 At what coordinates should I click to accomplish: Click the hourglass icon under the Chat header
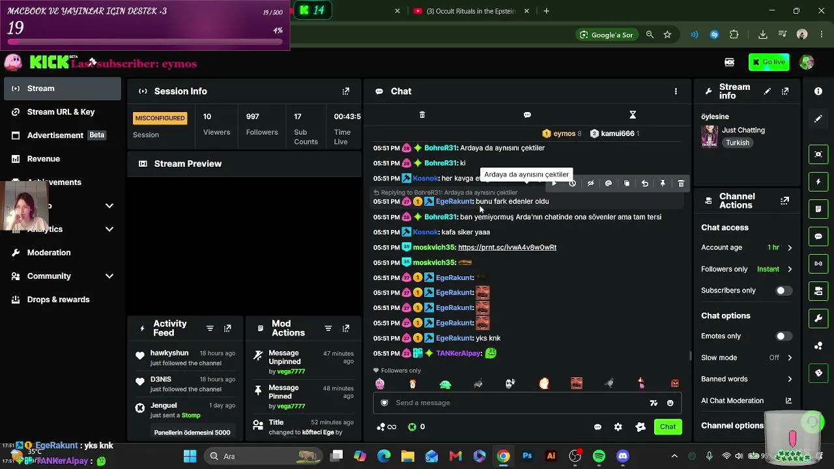pyautogui.click(x=633, y=115)
